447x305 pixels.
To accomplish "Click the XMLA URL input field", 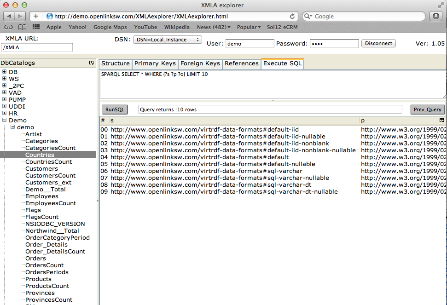I will coord(37,47).
